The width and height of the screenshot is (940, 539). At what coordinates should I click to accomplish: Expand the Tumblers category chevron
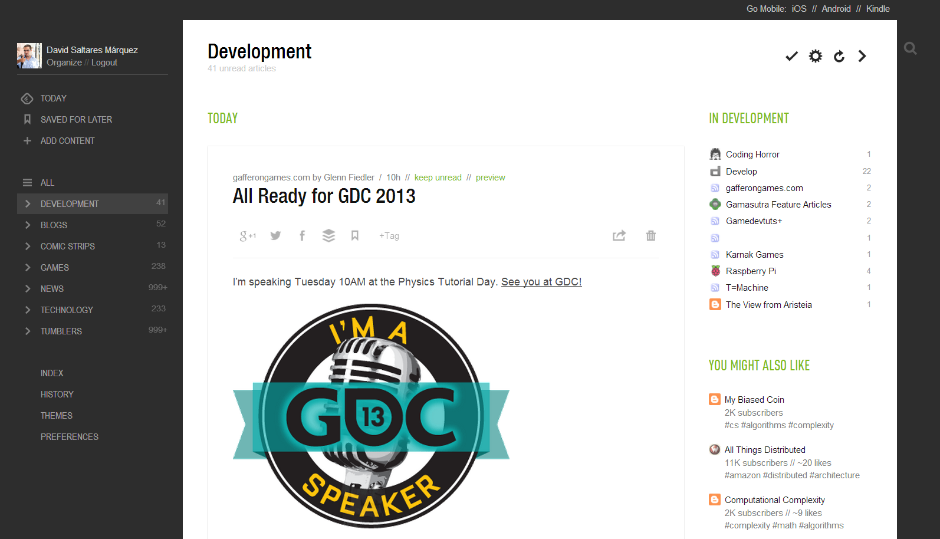(28, 331)
